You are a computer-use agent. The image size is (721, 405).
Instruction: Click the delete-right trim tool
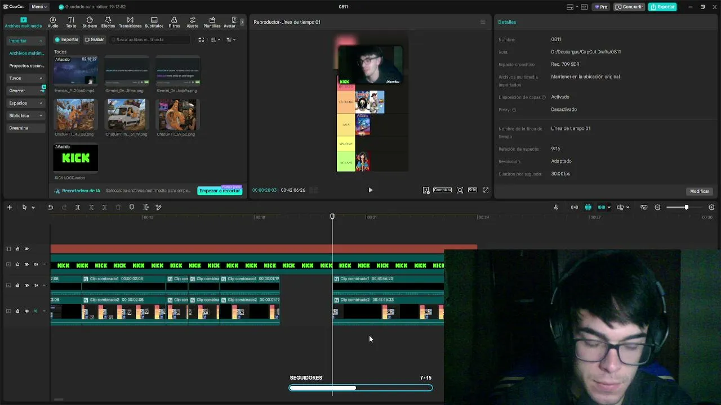105,208
